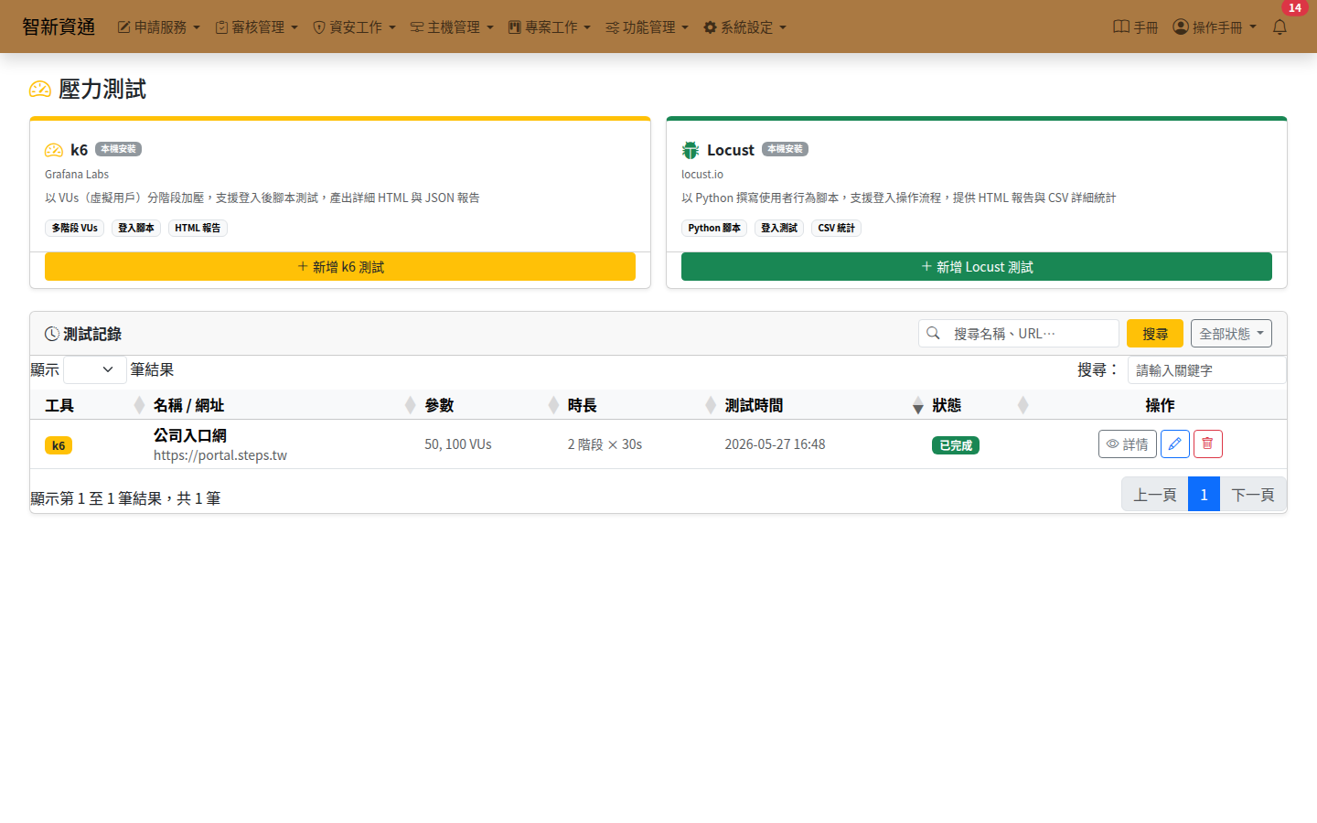Click the 本機安裝 badge next to k6
The height and width of the screenshot is (823, 1317).
118,149
